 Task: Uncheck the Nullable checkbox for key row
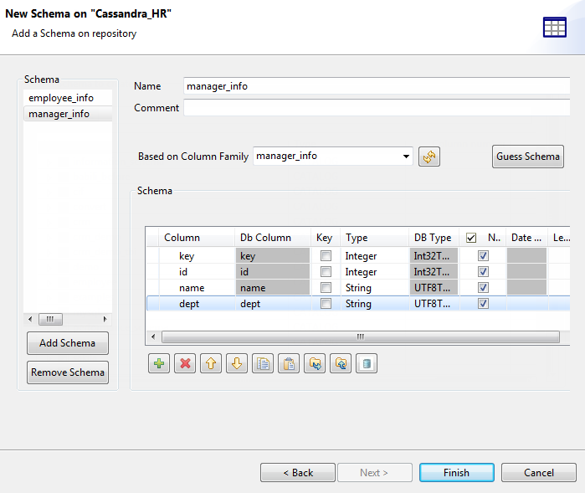click(x=482, y=256)
